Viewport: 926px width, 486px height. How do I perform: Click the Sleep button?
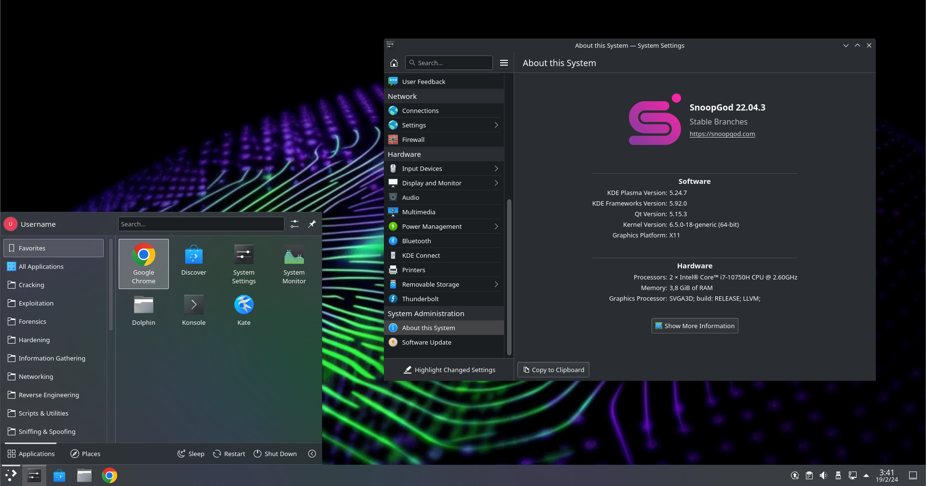(x=191, y=454)
